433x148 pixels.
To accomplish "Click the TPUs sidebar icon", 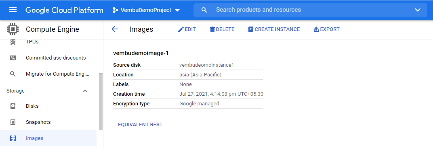I will tap(13, 42).
